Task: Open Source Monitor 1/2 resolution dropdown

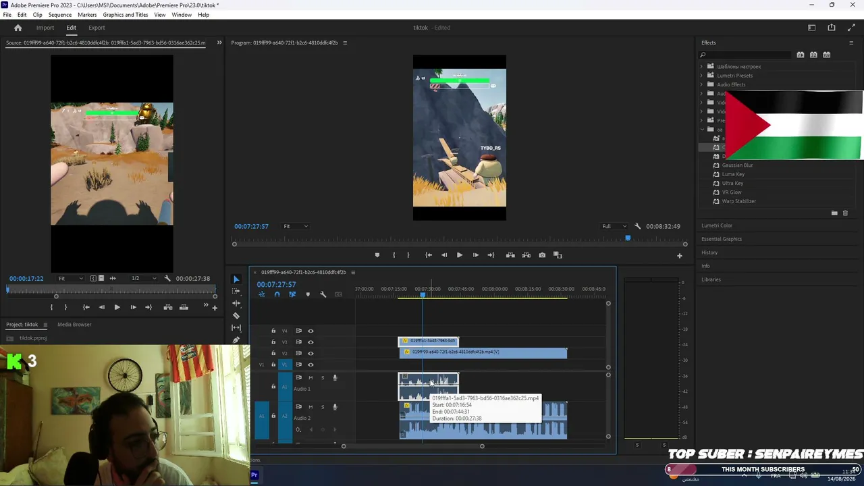Action: tap(145, 278)
